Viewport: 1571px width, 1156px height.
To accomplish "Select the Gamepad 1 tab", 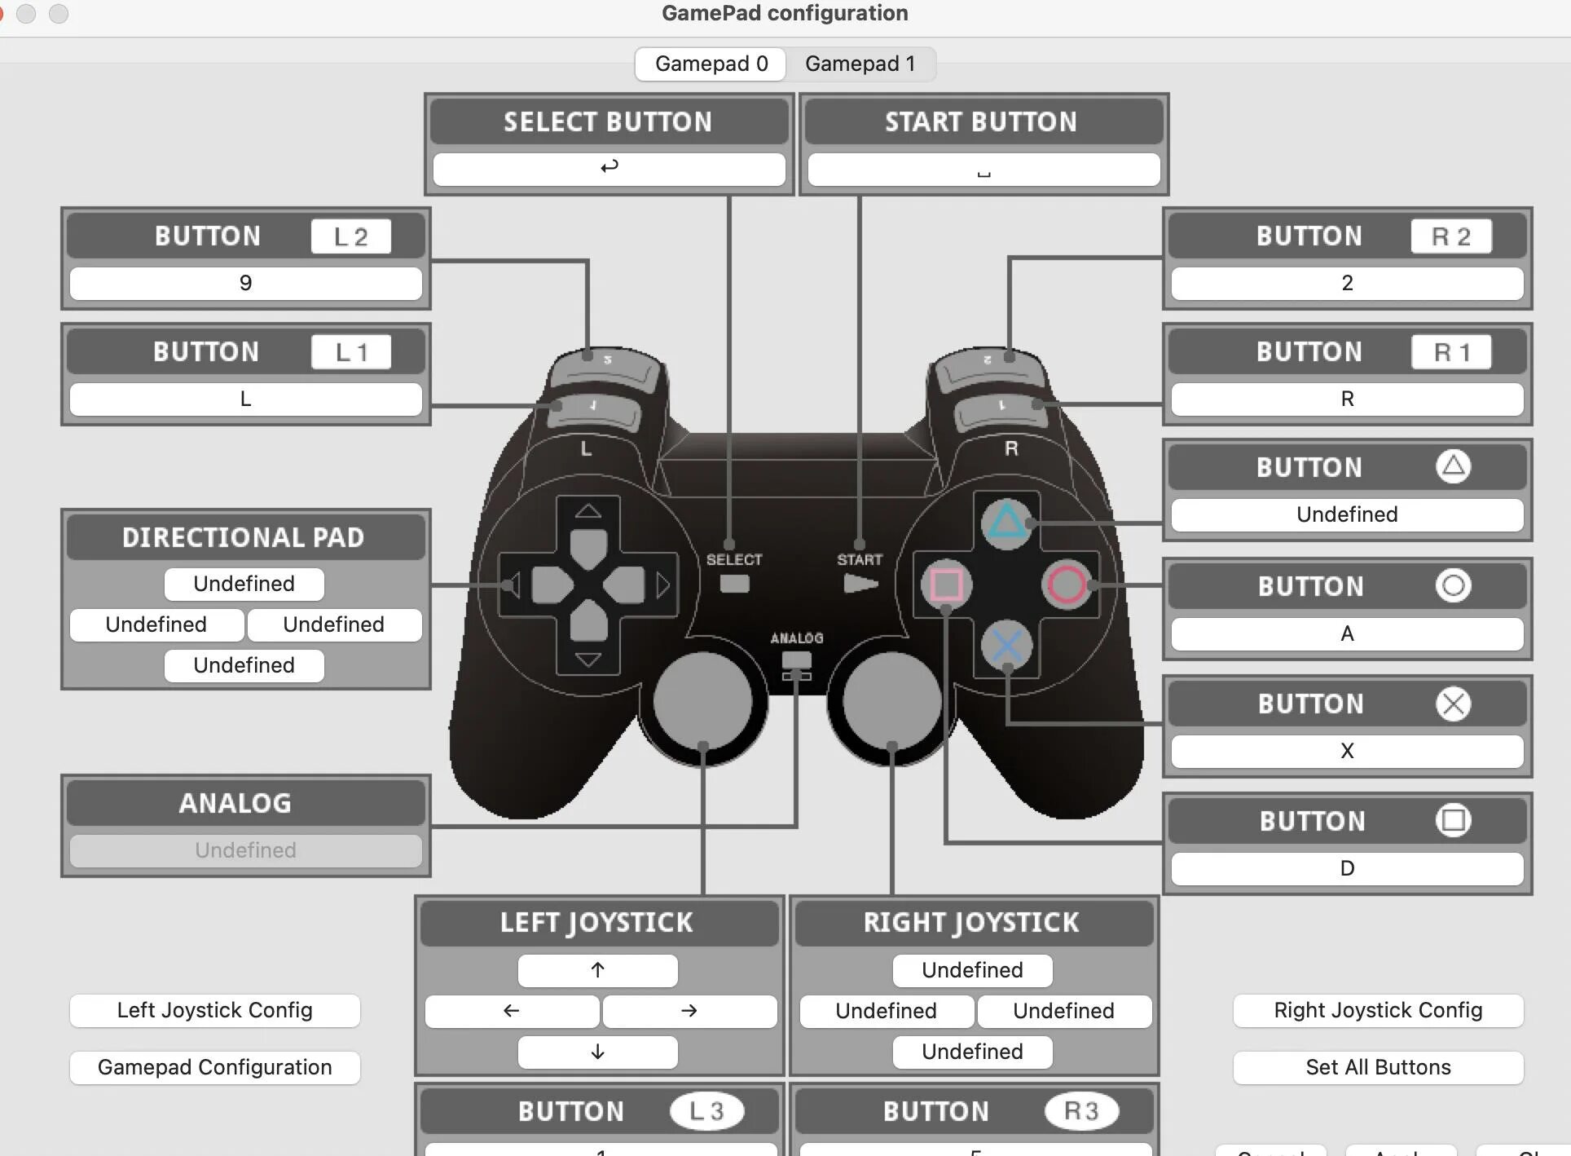I will tap(860, 62).
